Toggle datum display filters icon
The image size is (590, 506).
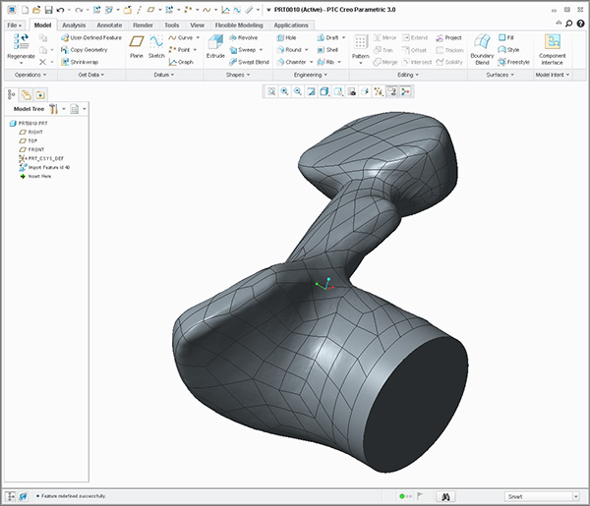[x=379, y=91]
